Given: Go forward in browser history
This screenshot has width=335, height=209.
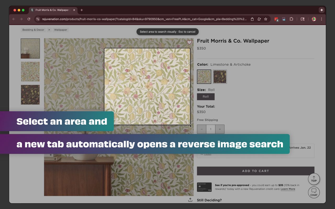Looking at the screenshot, I should click(21, 19).
